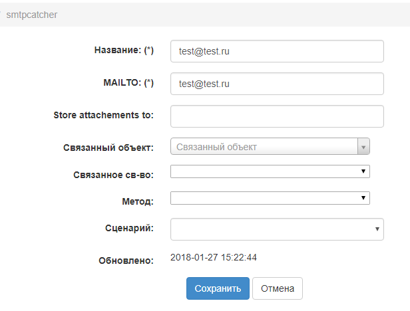410x311 pixels.
Task: Focus the MAILTO email field
Action: click(x=277, y=84)
